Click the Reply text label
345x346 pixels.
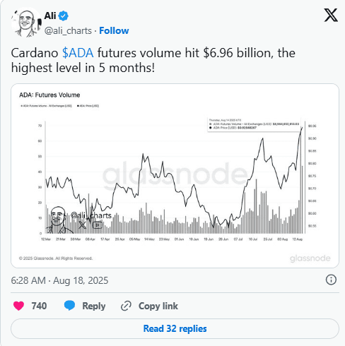tap(93, 306)
